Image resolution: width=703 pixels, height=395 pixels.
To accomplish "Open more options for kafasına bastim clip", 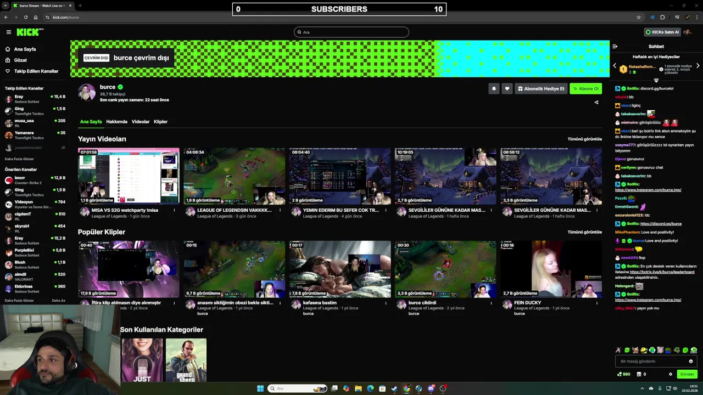I will 386,303.
